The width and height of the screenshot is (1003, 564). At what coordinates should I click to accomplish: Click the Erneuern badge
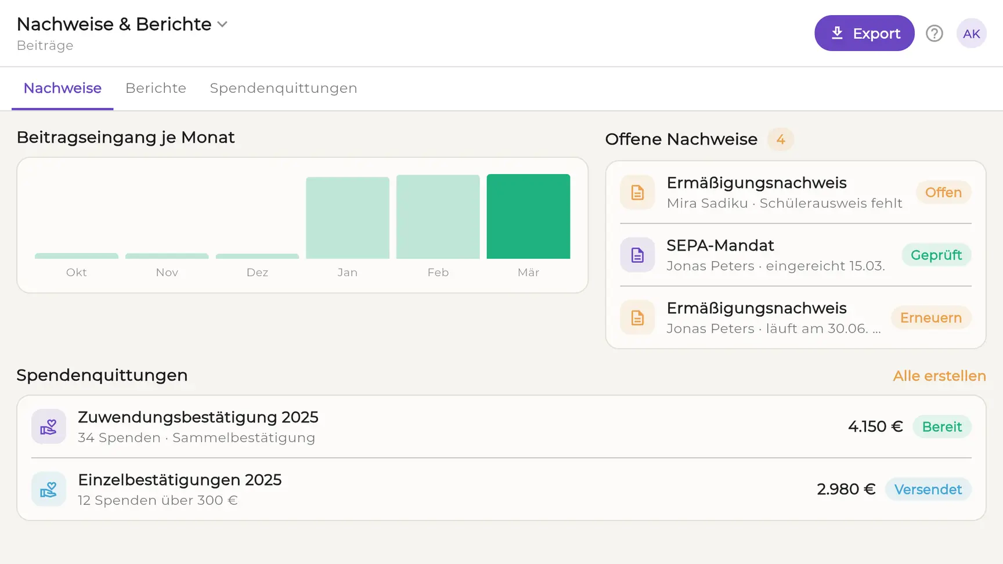pyautogui.click(x=931, y=317)
